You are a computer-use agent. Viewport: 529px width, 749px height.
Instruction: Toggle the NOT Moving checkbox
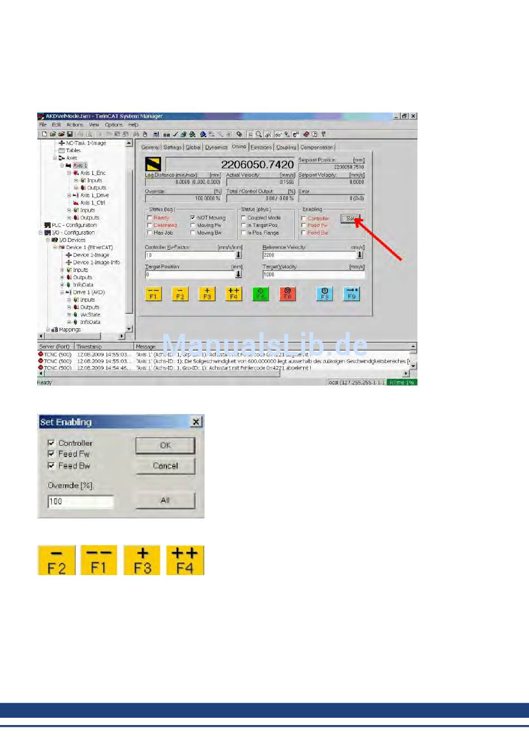click(193, 218)
